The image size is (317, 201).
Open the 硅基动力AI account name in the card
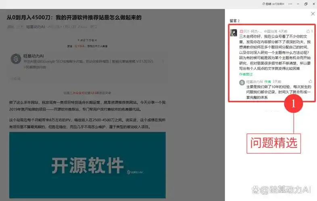tap(33, 56)
